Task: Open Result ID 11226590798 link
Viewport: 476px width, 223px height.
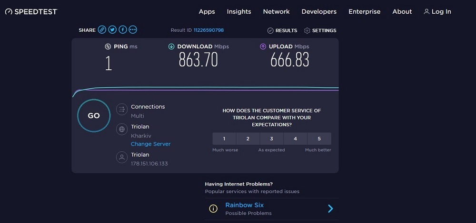Action: [209, 30]
